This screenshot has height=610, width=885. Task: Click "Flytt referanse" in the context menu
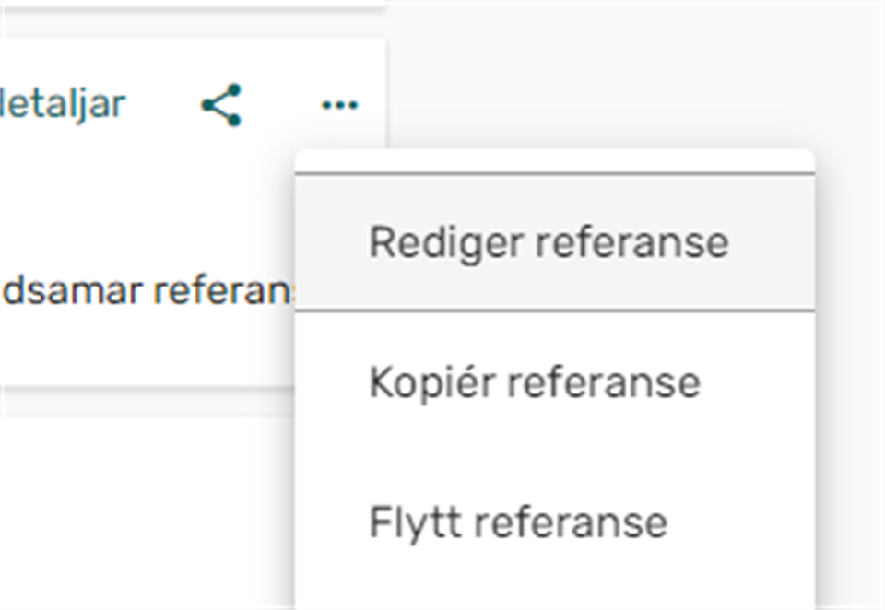pos(518,522)
